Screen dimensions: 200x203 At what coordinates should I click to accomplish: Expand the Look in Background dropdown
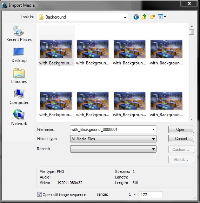pyautogui.click(x=82, y=17)
